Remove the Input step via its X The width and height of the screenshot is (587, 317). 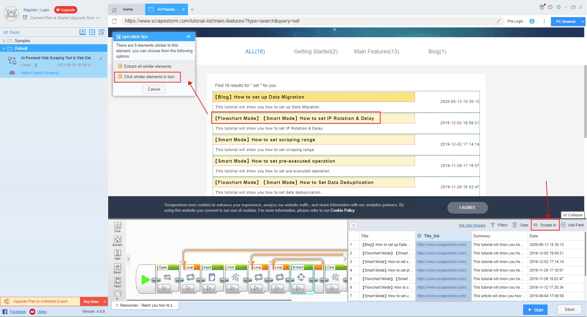222,267
